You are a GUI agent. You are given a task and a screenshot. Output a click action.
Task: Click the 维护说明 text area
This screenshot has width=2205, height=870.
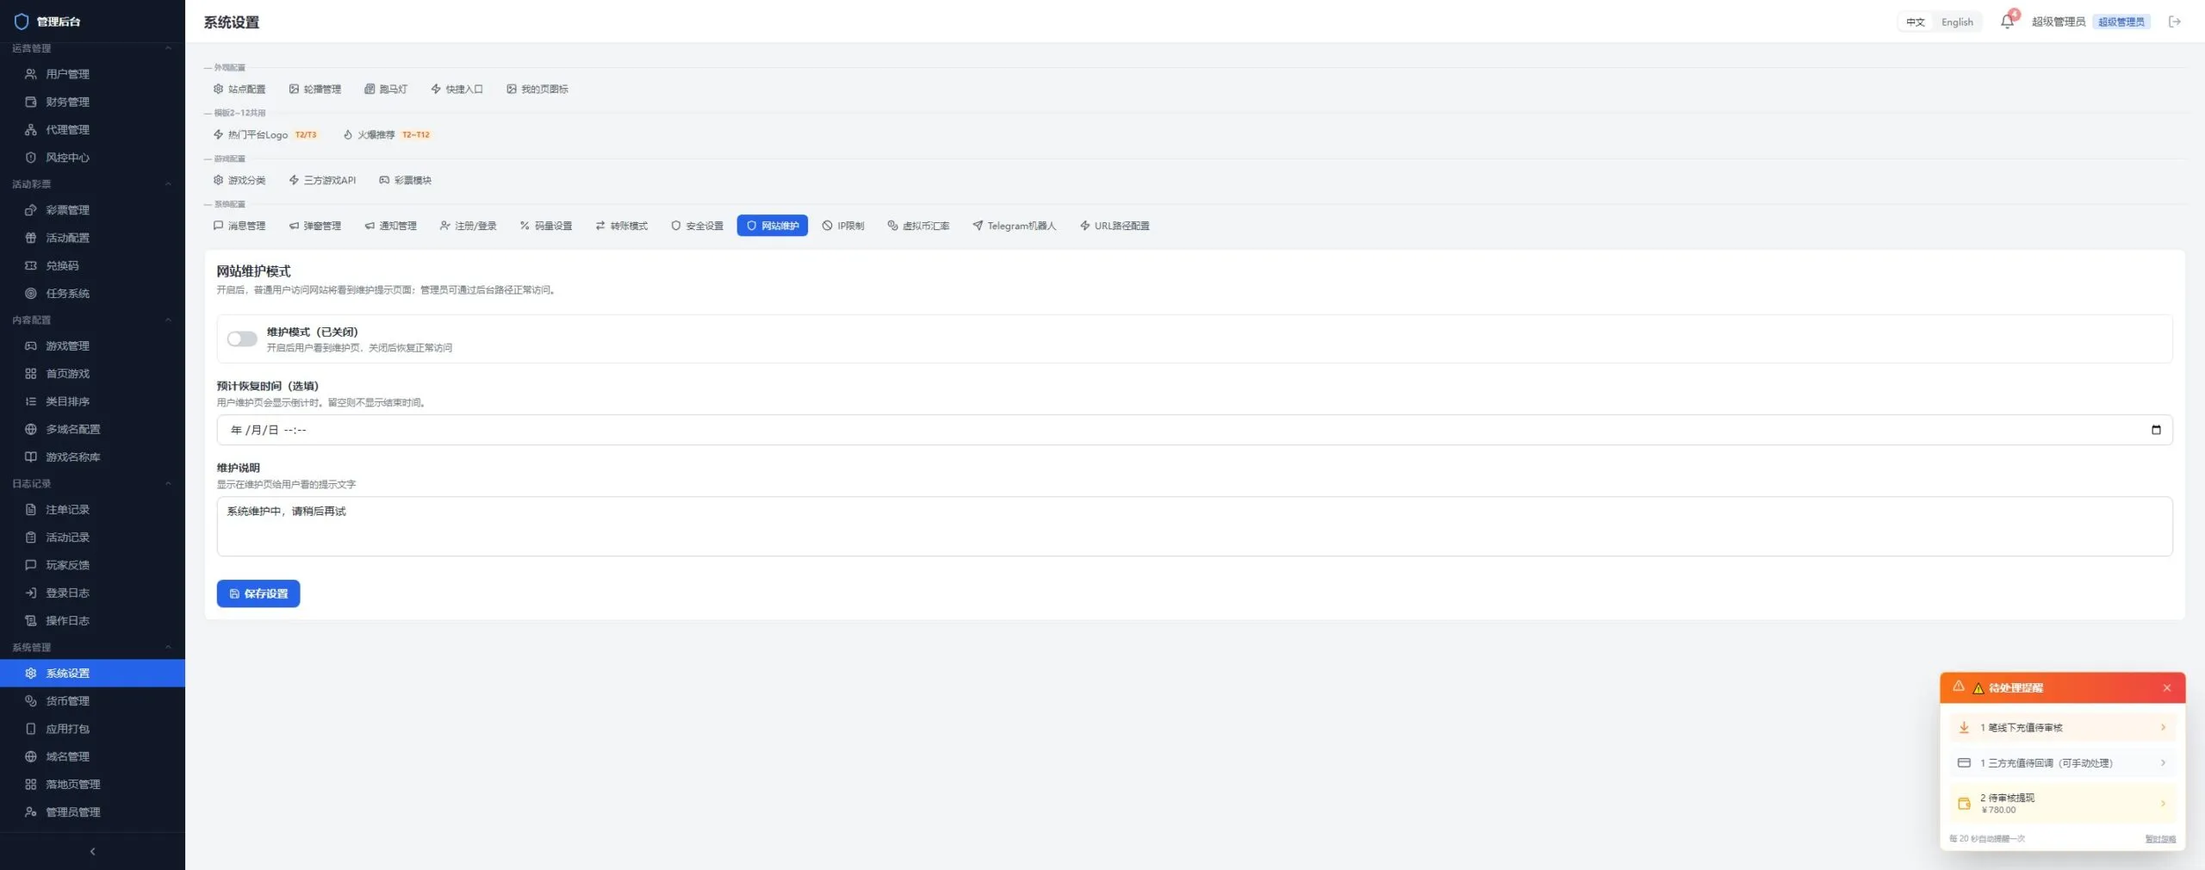tap(1194, 526)
